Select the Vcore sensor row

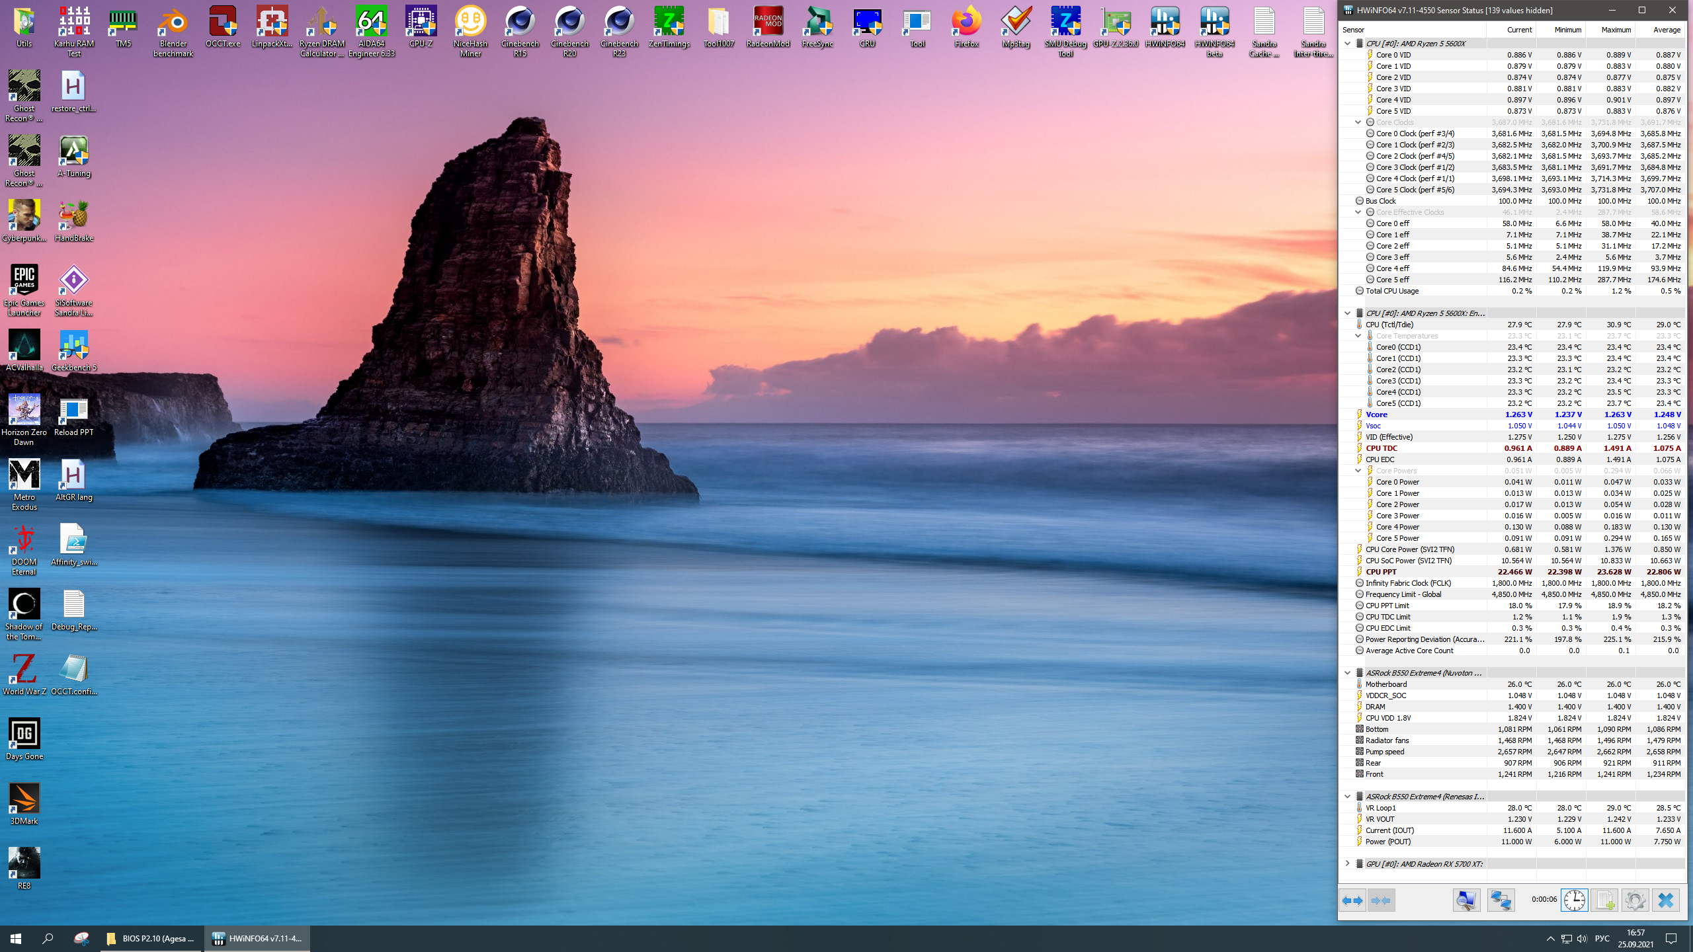tap(1422, 415)
